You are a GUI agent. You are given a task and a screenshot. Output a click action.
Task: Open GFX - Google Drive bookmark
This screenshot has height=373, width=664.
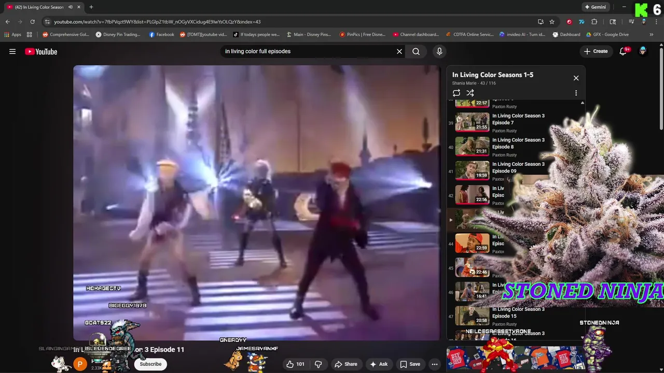tap(607, 35)
